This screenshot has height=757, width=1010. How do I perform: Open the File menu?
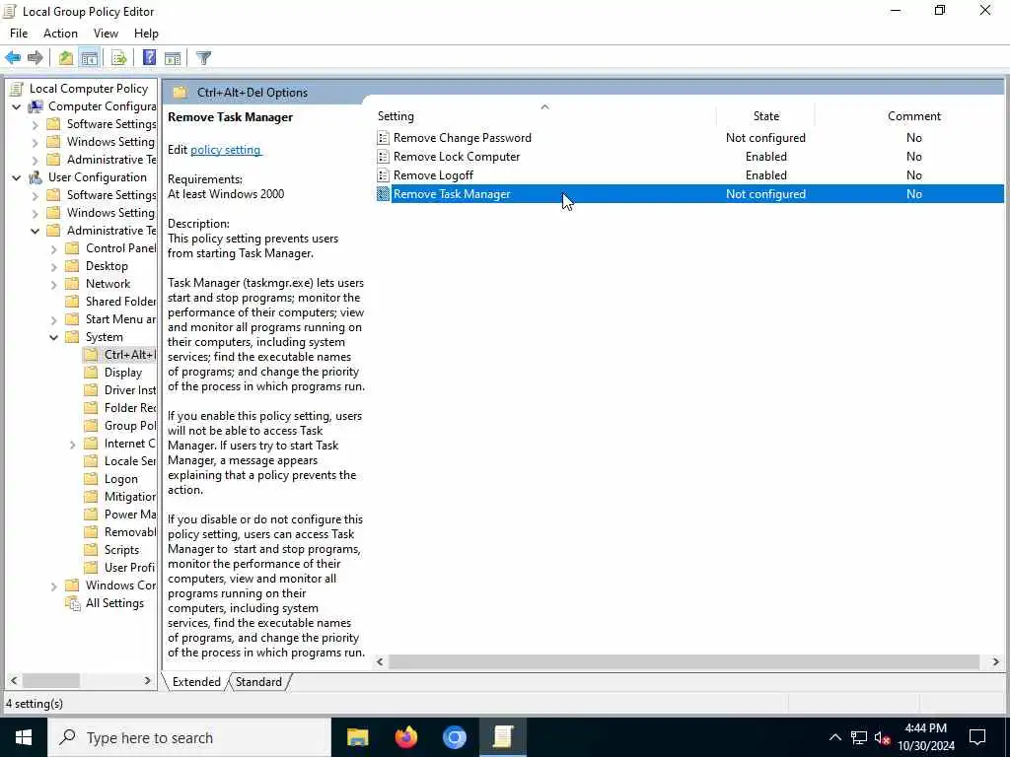pyautogui.click(x=19, y=34)
